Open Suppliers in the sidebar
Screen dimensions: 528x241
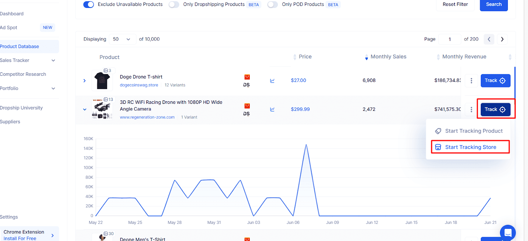pyautogui.click(x=10, y=122)
